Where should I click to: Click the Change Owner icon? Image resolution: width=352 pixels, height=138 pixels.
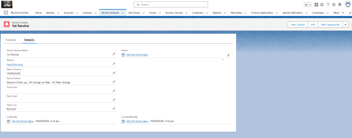pos(229,55)
